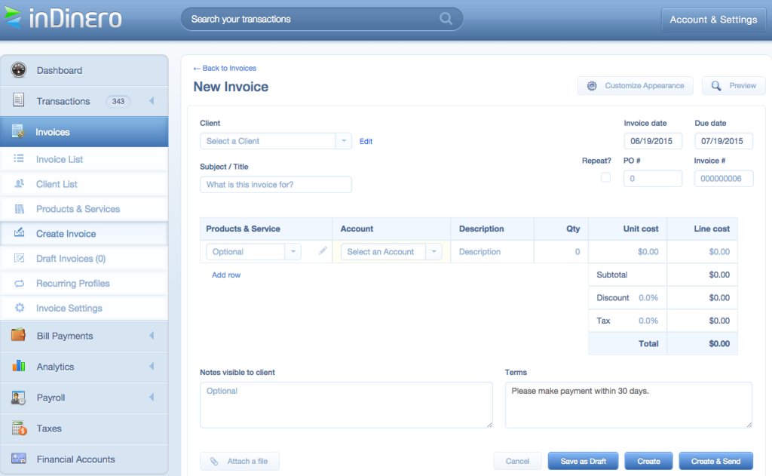Open the Taxes section
The width and height of the screenshot is (772, 476).
(84, 428)
